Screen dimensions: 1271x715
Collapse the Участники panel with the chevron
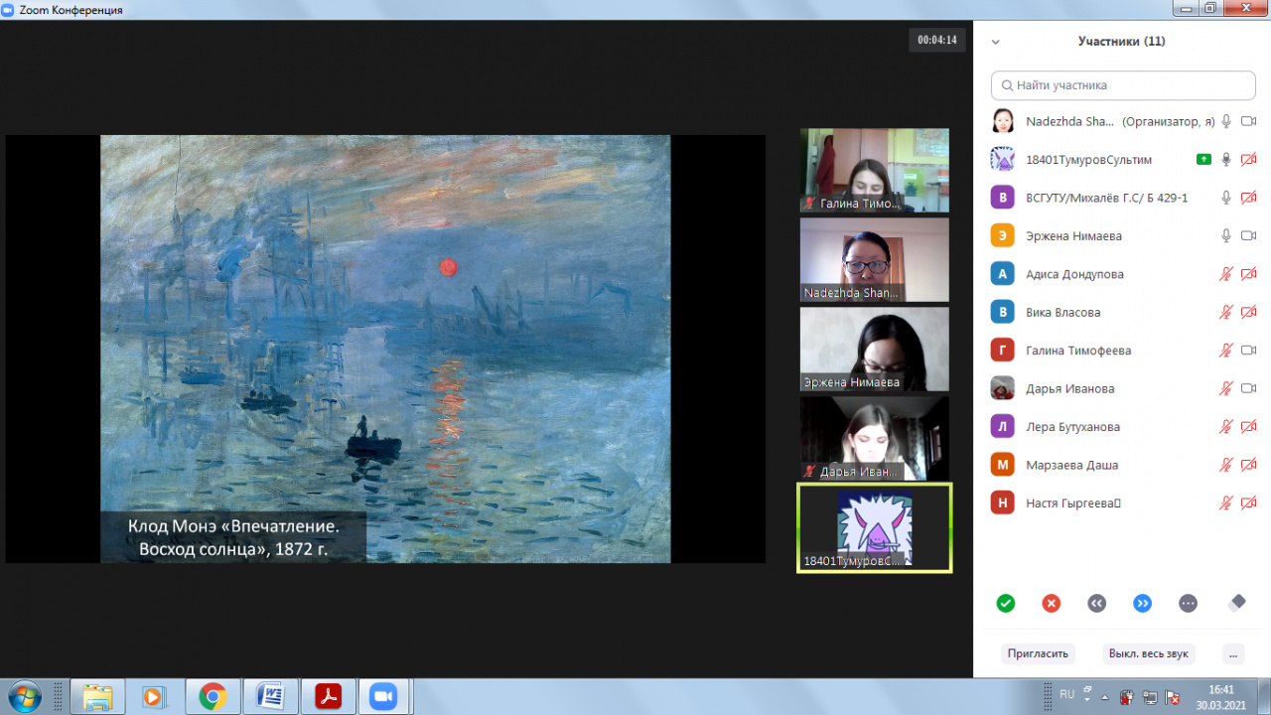point(996,42)
